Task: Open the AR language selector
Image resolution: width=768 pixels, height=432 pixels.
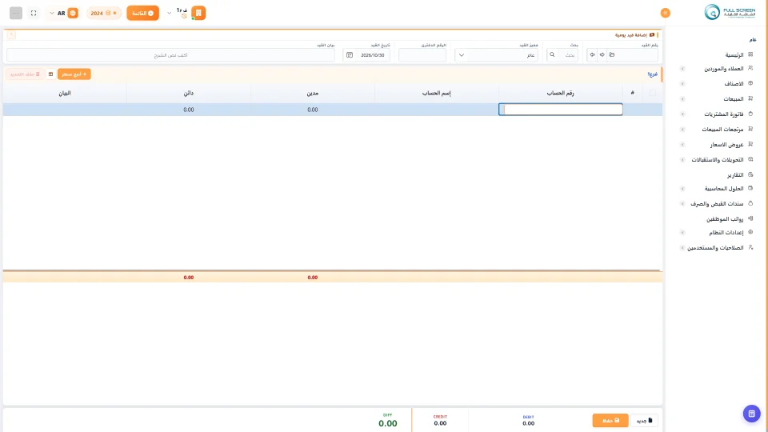Action: tap(62, 14)
